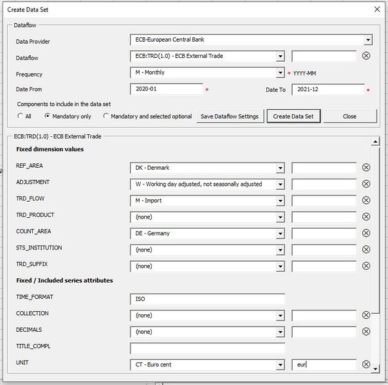Click the COUNT_AREA filter text box
Viewport: 388px width, 385px height.
pyautogui.click(x=324, y=233)
